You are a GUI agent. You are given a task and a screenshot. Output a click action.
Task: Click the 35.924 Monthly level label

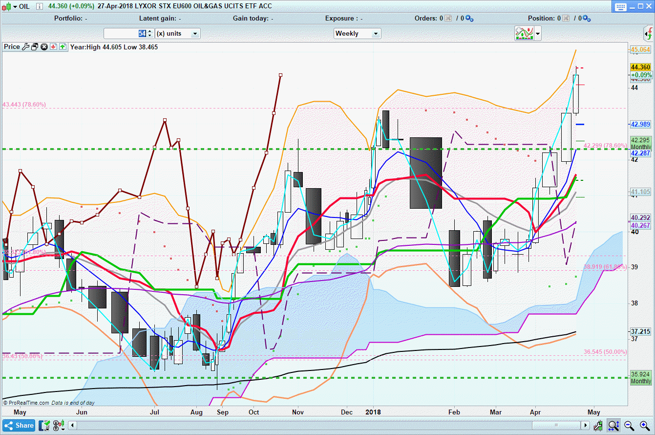(x=641, y=378)
